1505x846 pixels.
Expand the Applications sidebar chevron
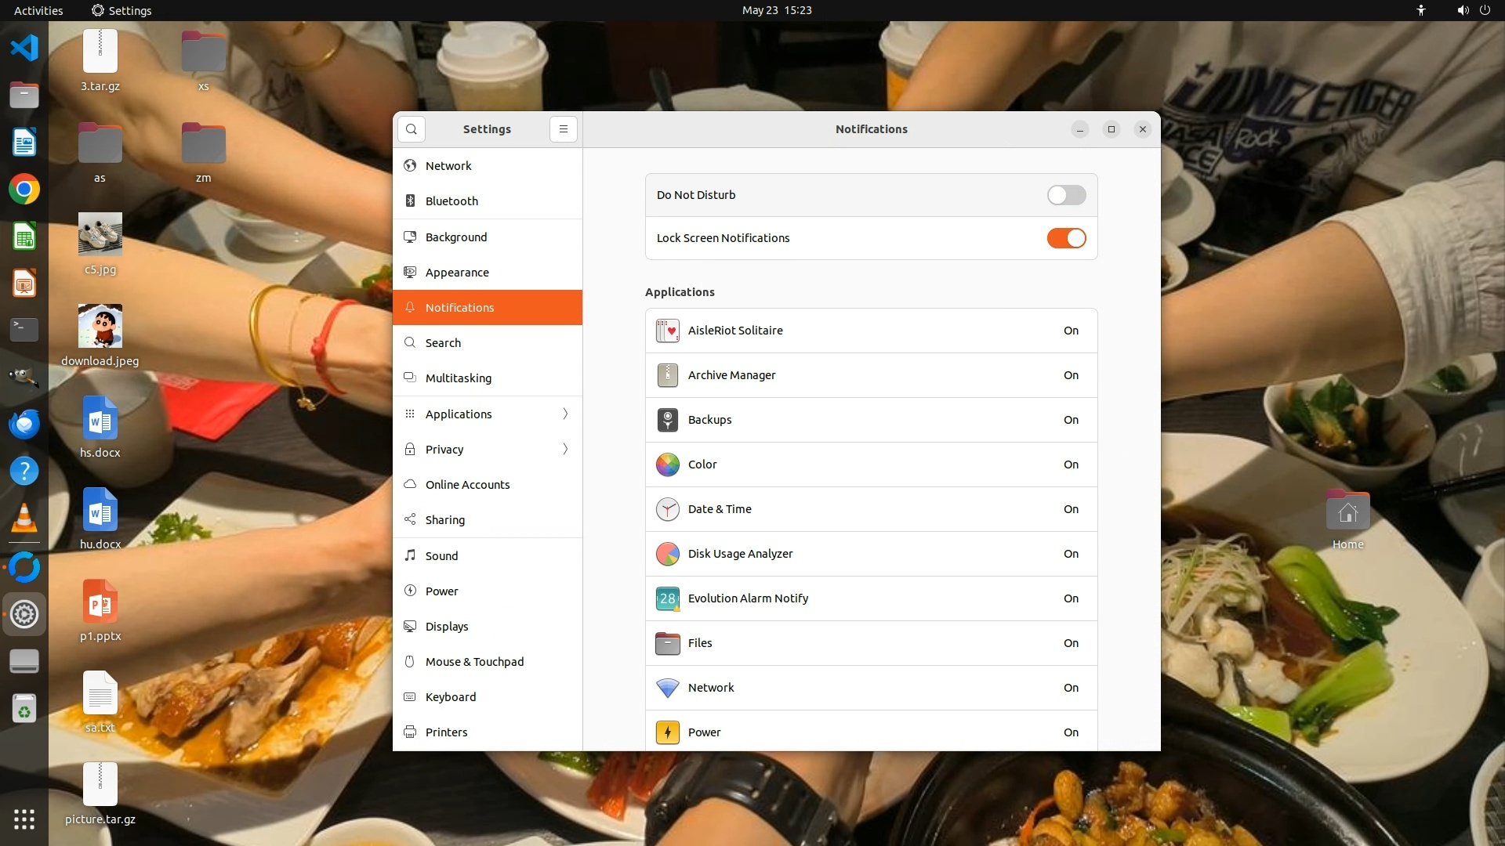(x=565, y=414)
